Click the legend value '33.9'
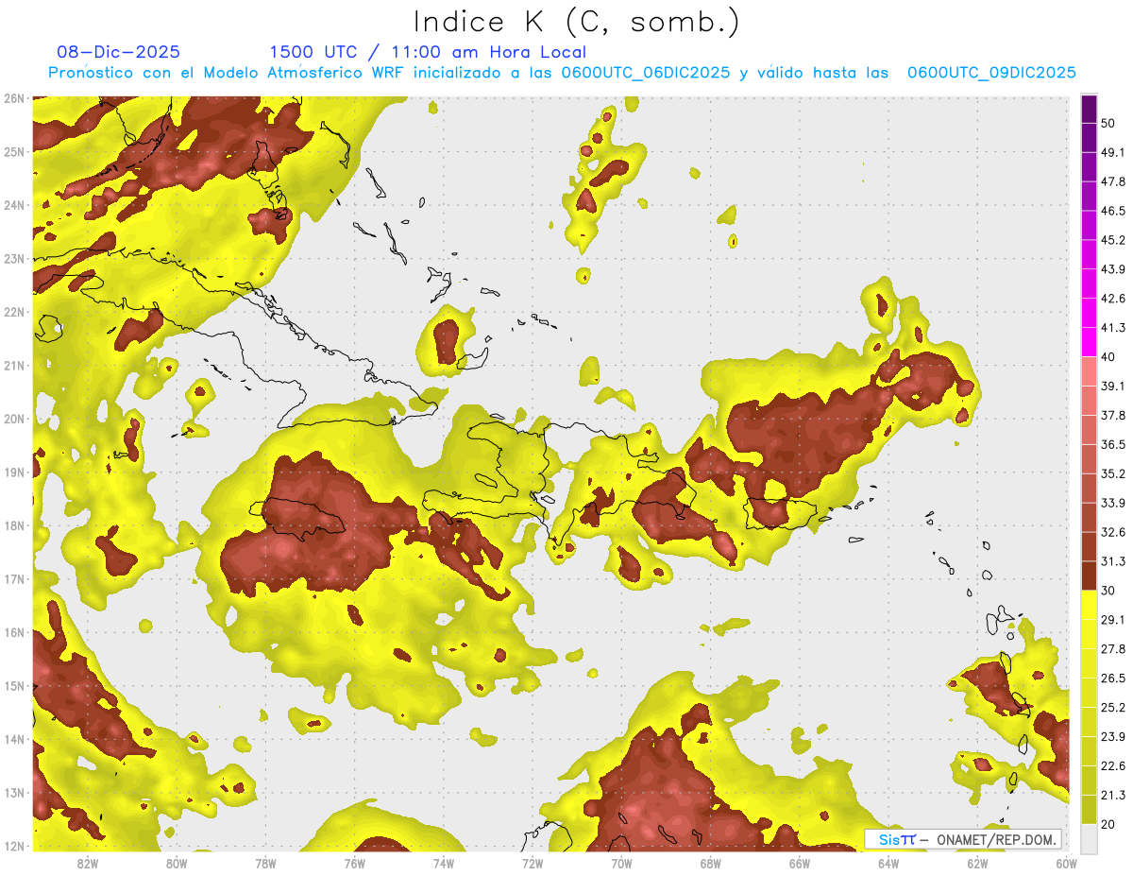Viewport: 1133px width, 876px height. click(x=1113, y=503)
